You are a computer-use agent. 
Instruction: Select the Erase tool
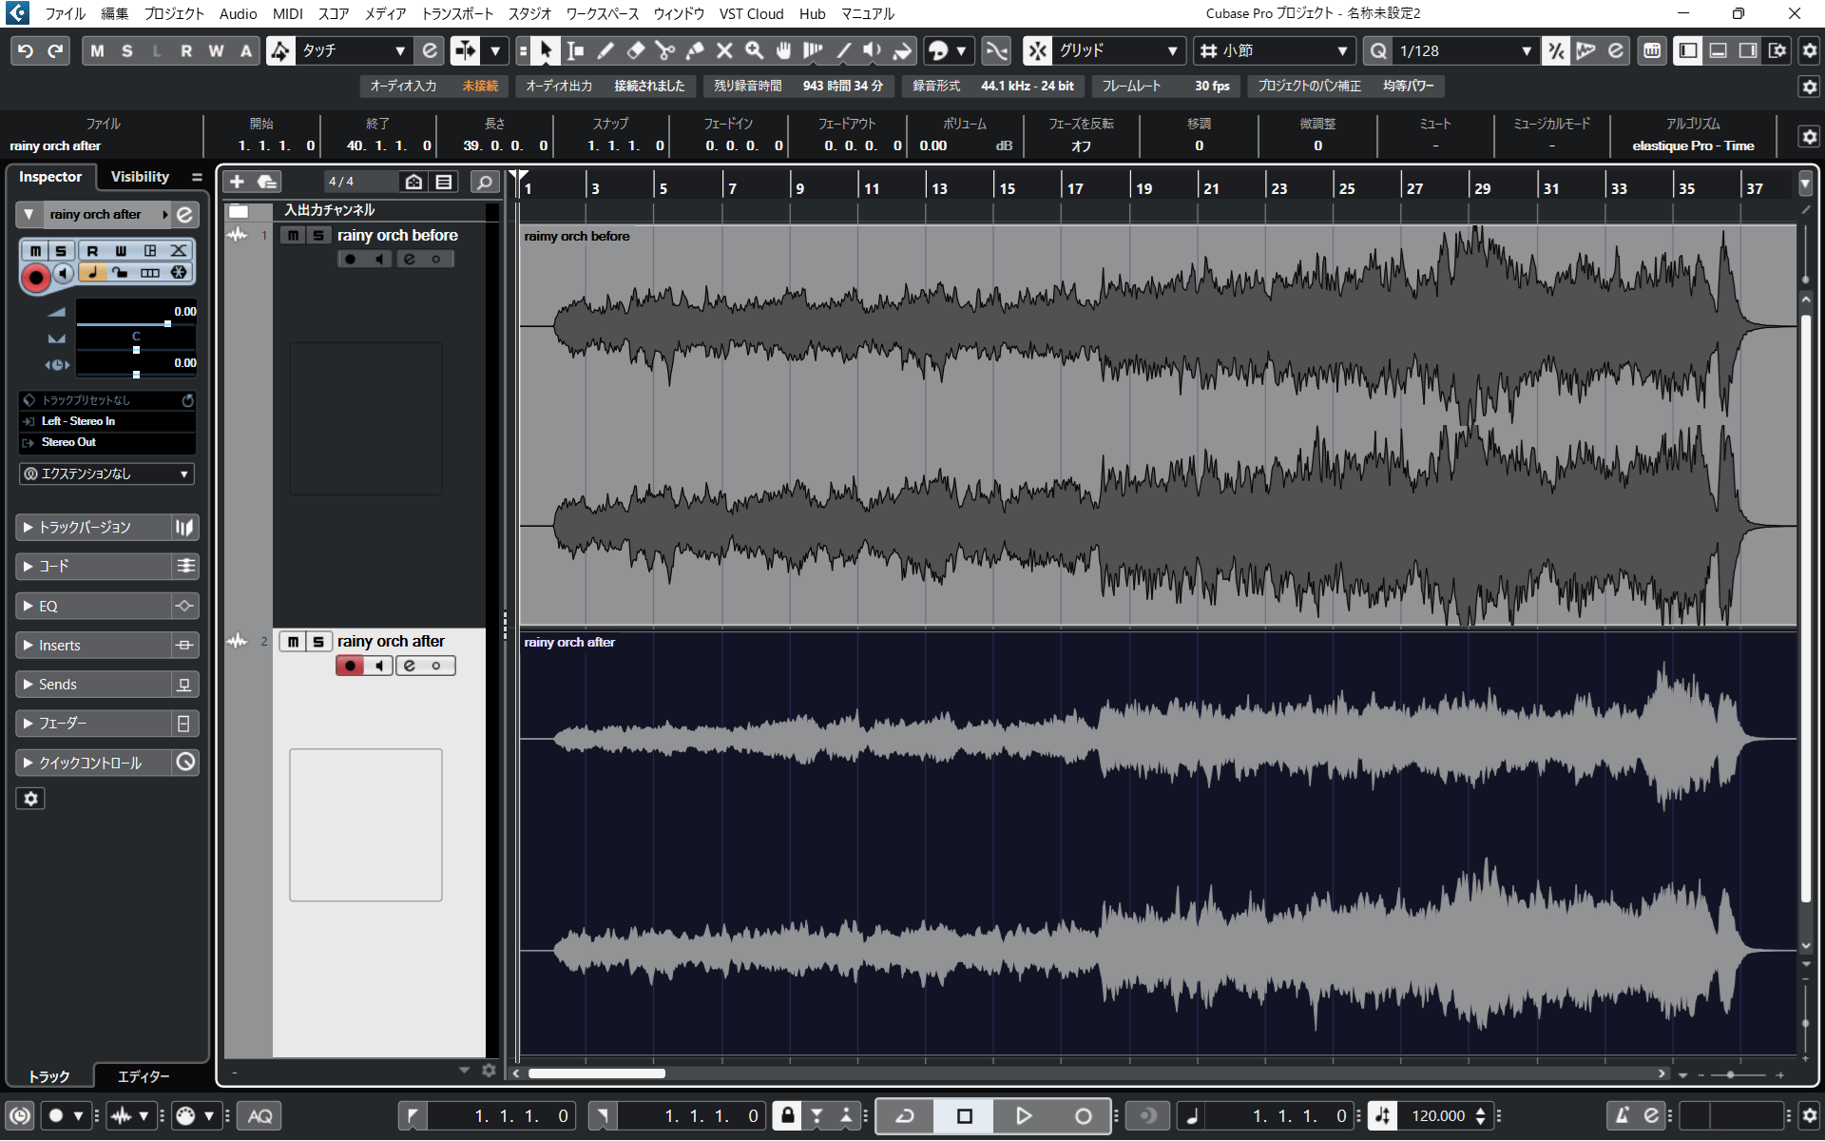pyautogui.click(x=635, y=50)
